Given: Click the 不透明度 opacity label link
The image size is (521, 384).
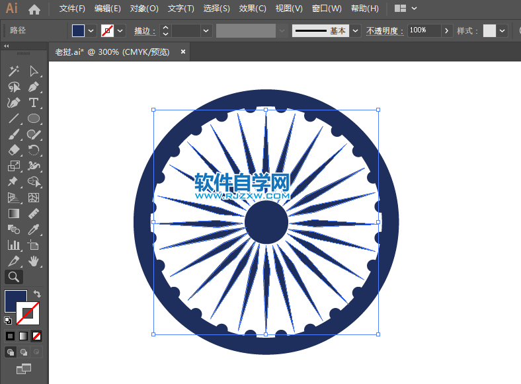Looking at the screenshot, I should pos(385,30).
